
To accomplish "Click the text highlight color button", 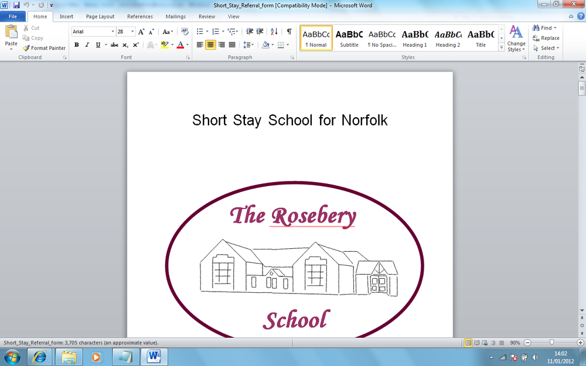I will 165,45.
